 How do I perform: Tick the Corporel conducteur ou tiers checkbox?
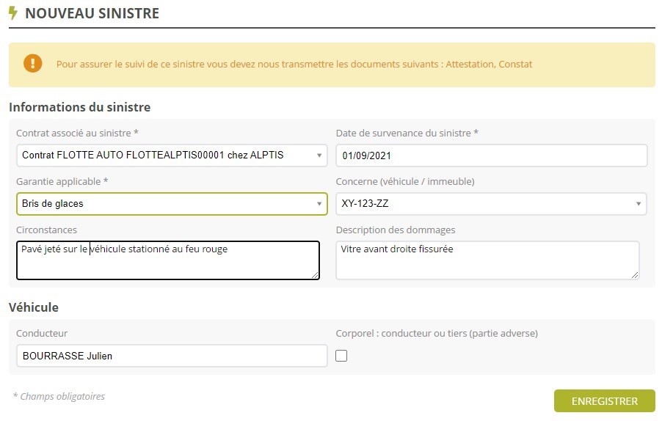click(x=341, y=356)
